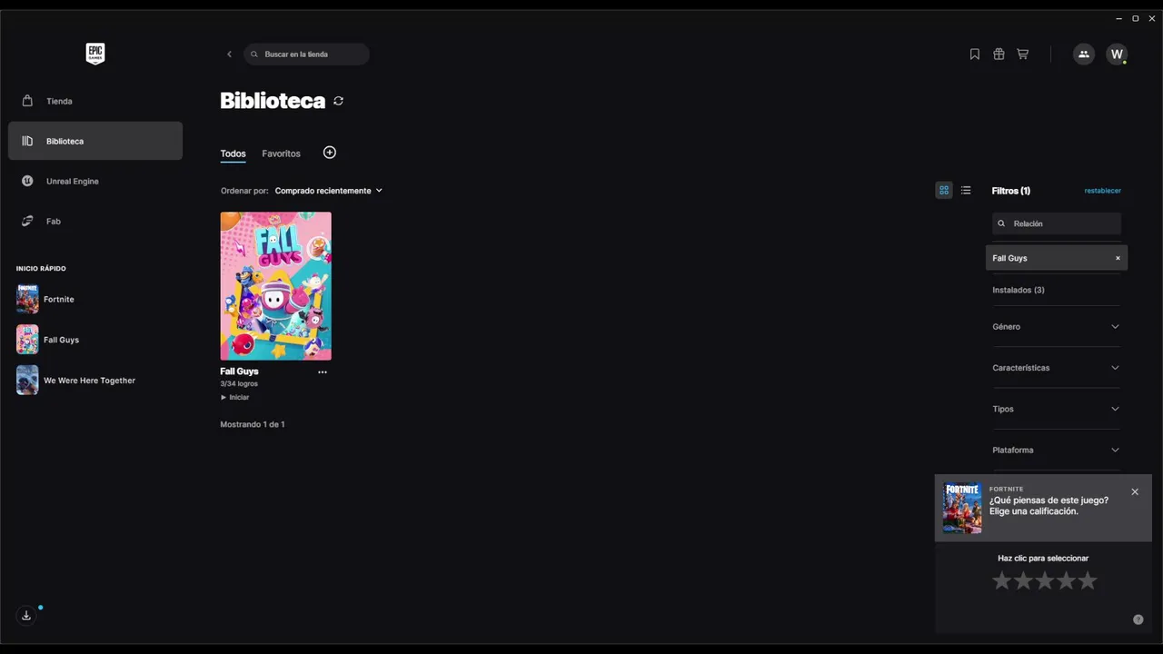Rate Fortnite one star
This screenshot has width=1163, height=654.
tap(1001, 580)
